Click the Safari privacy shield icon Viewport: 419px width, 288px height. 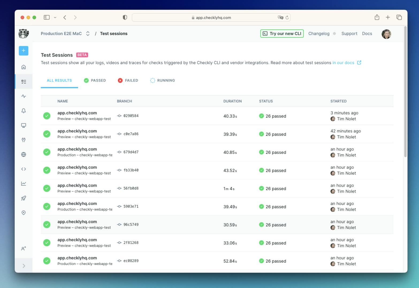tap(125, 17)
